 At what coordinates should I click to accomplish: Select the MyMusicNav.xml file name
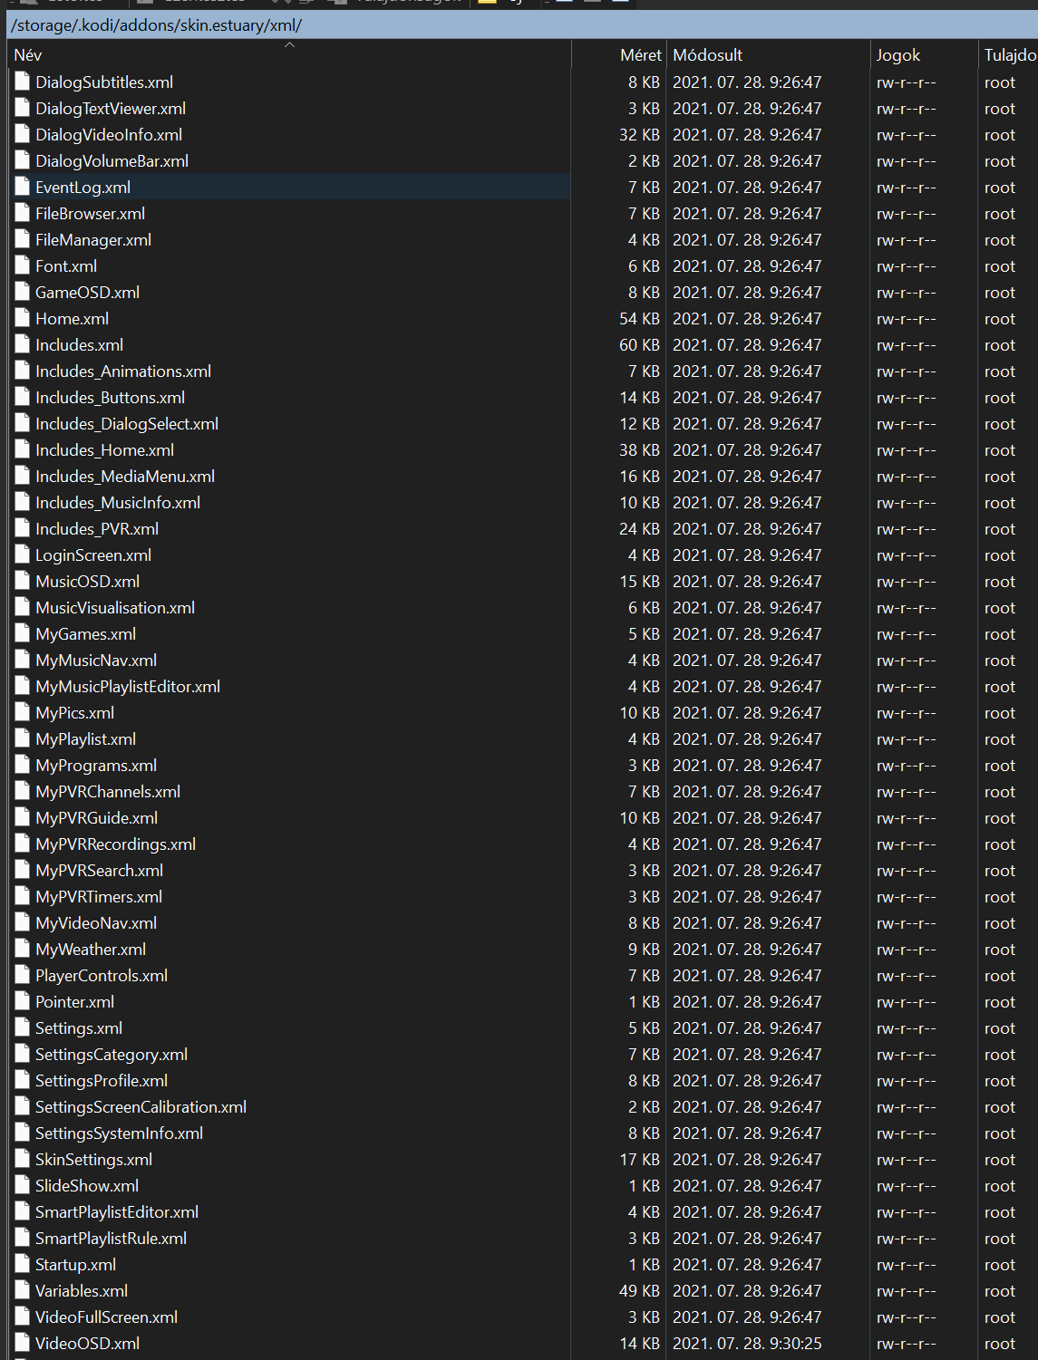(96, 660)
